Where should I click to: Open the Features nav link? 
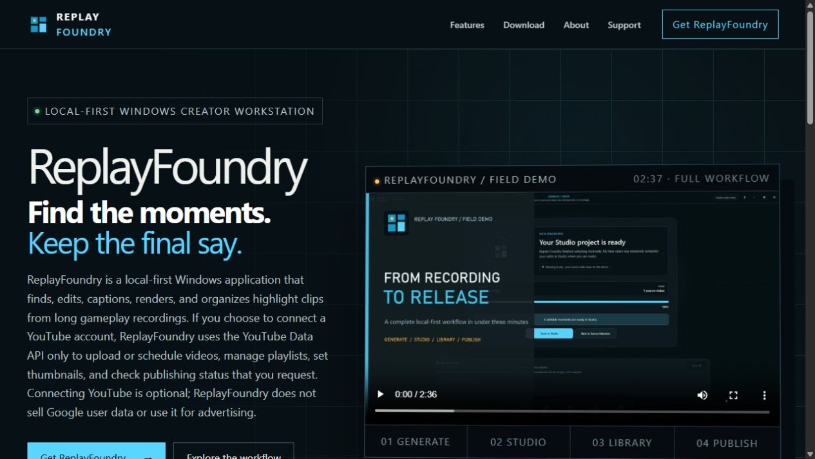pos(467,25)
